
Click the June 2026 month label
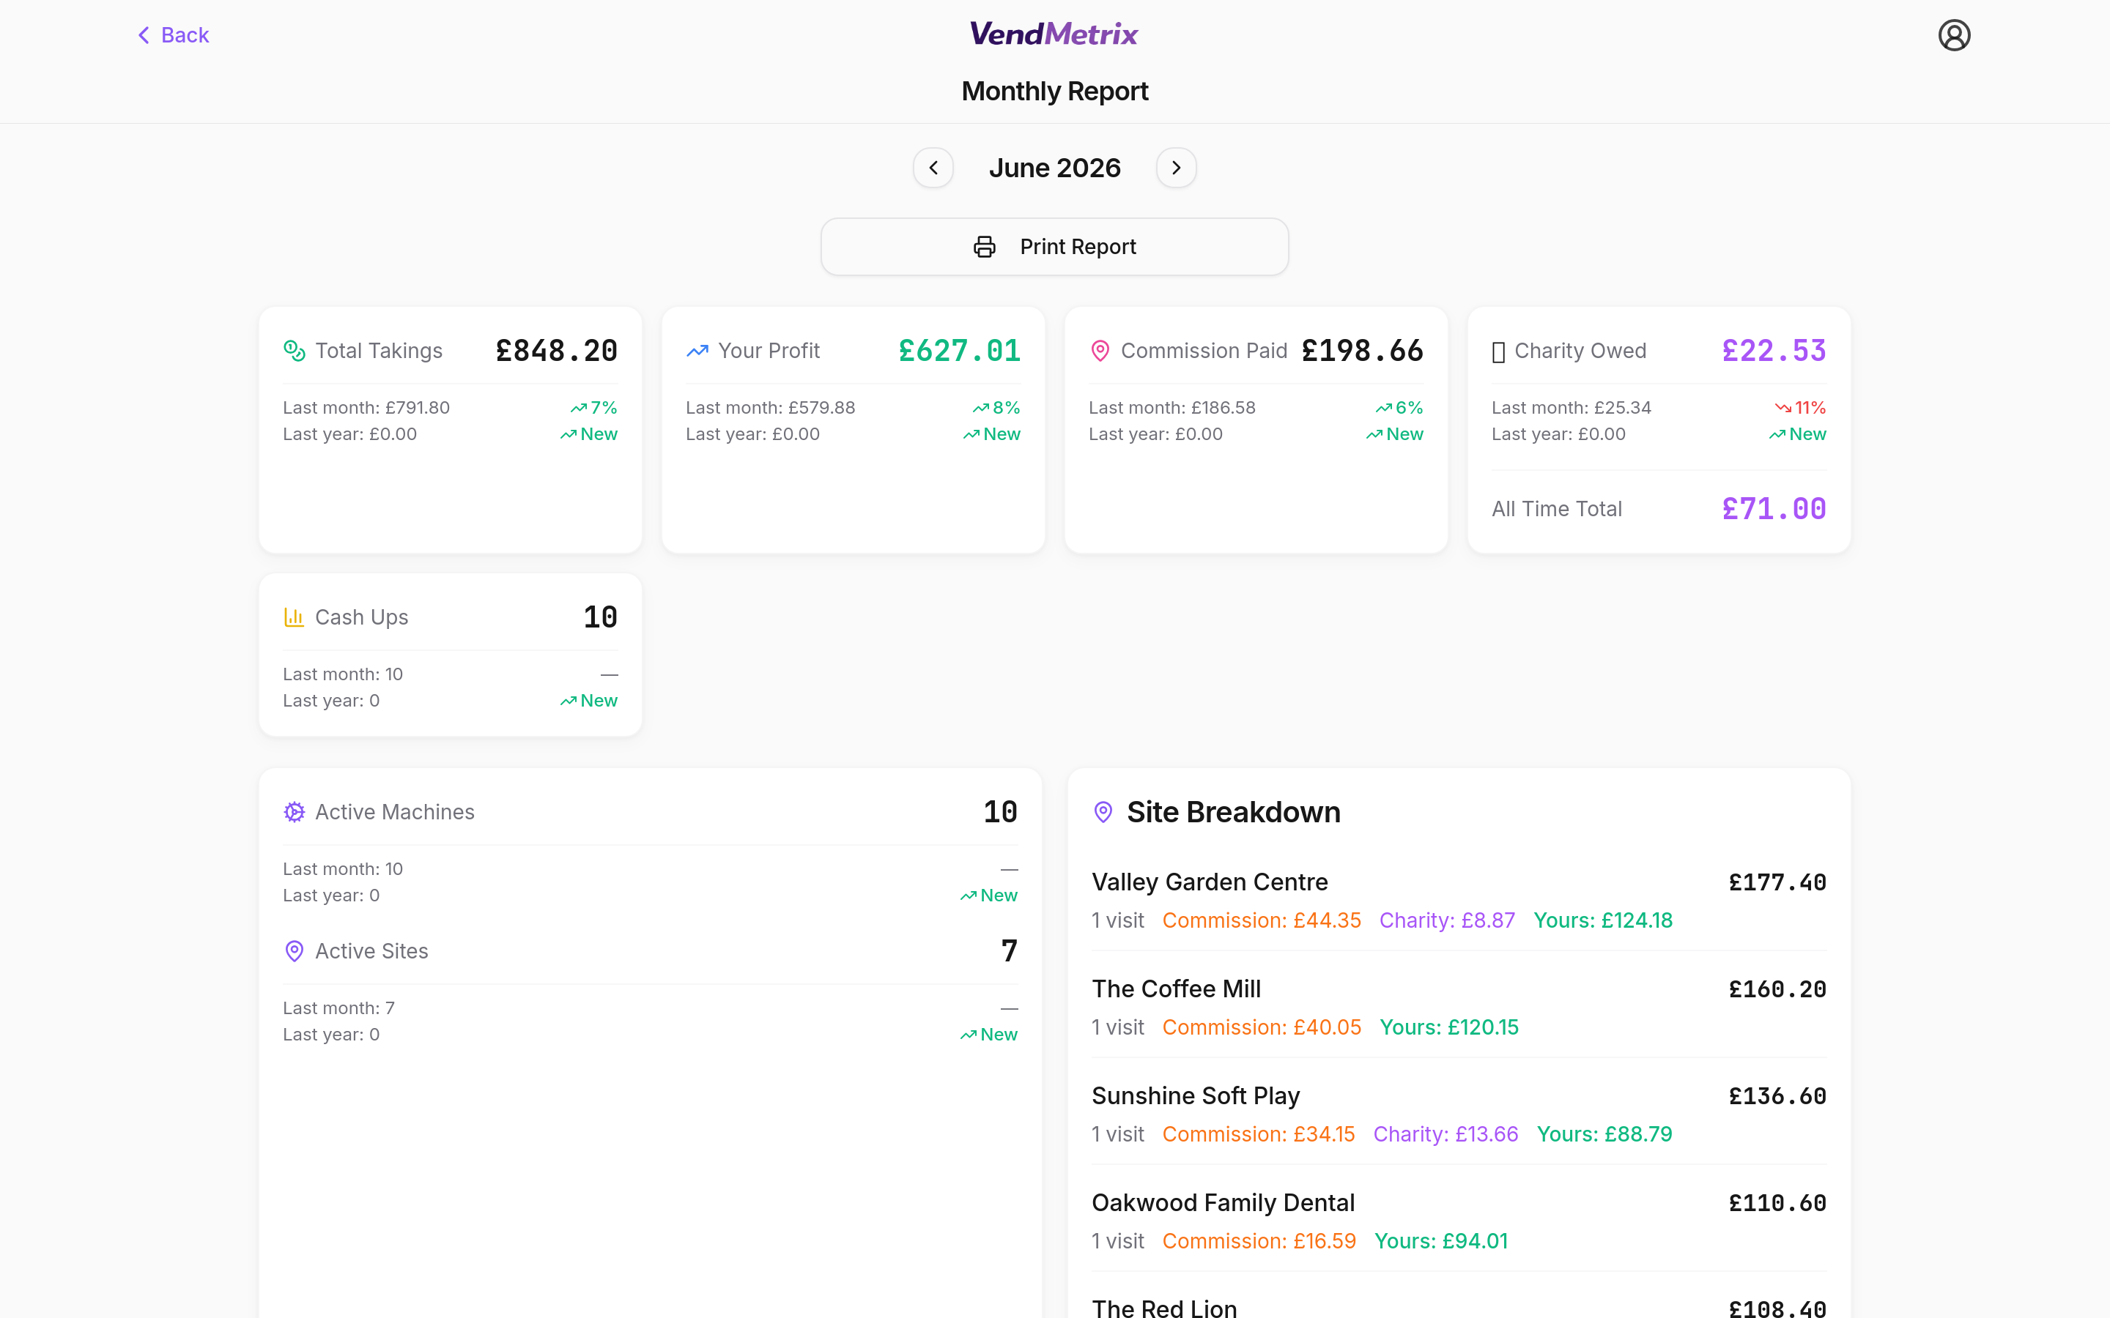click(1054, 168)
